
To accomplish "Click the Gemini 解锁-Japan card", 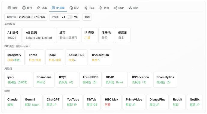I will (32, 102).
